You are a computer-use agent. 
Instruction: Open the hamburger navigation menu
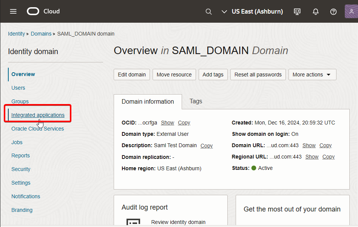pos(13,11)
